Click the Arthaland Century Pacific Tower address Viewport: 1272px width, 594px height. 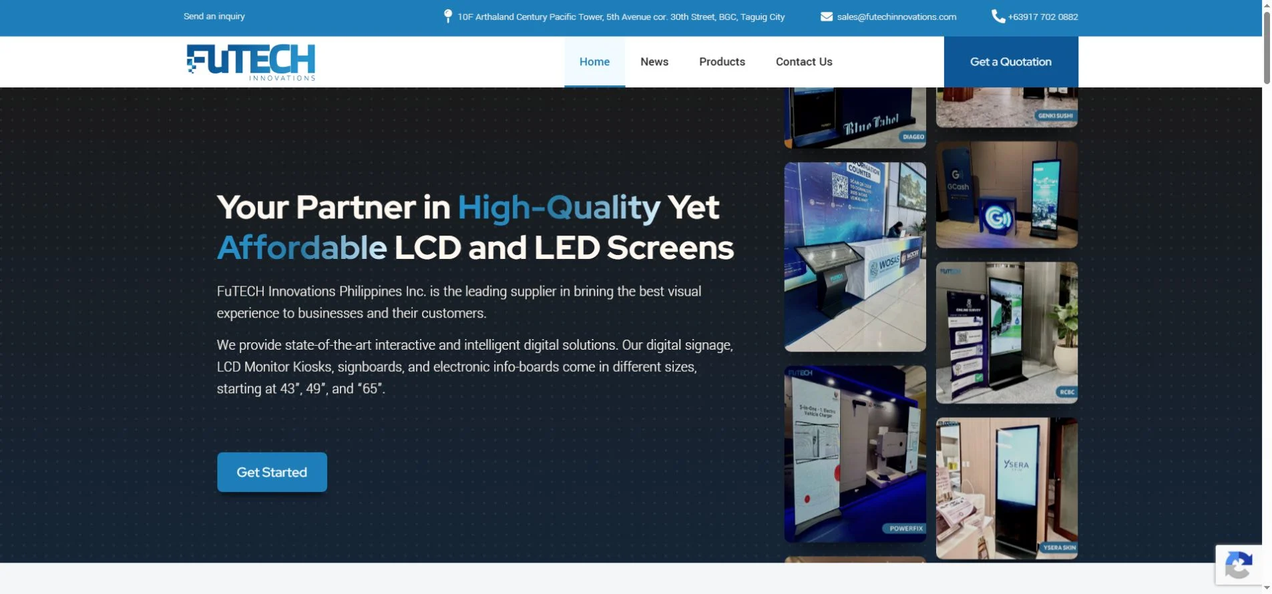[x=621, y=17]
